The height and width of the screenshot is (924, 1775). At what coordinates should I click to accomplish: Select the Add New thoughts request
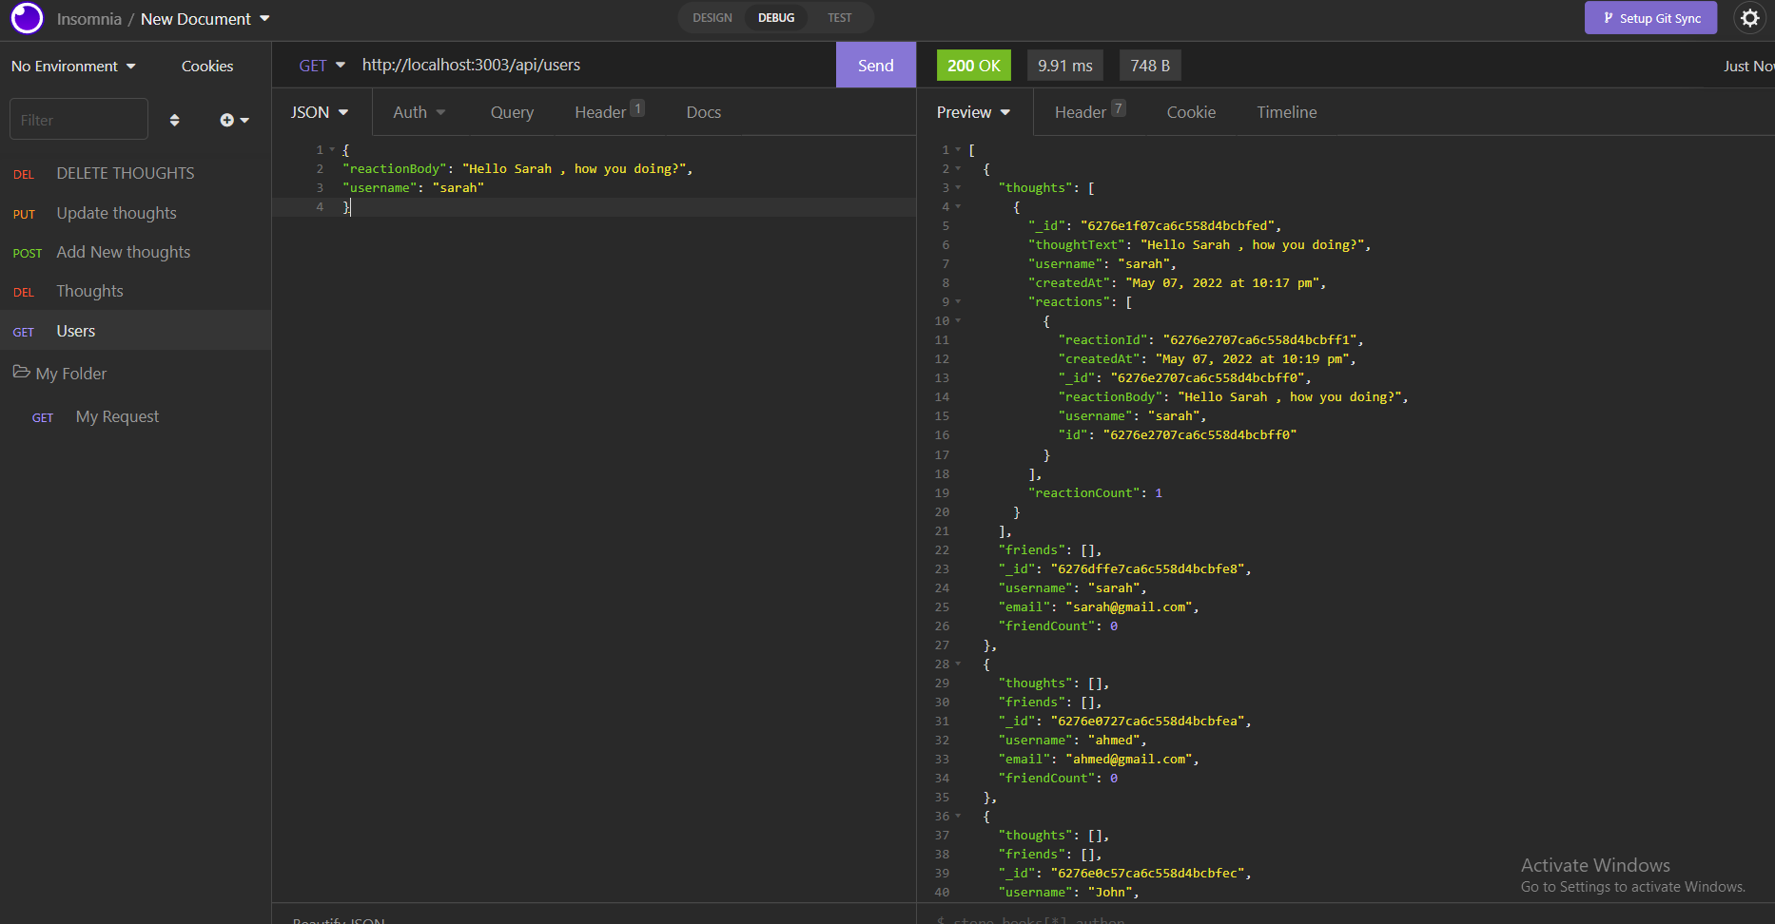coord(135,252)
